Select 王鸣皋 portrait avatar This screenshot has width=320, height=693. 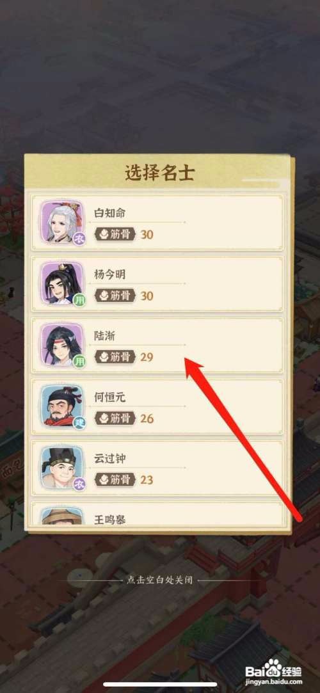[x=62, y=515]
